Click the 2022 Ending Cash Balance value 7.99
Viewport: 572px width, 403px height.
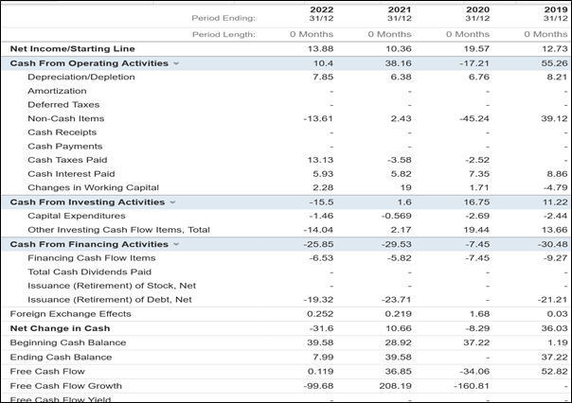click(323, 357)
